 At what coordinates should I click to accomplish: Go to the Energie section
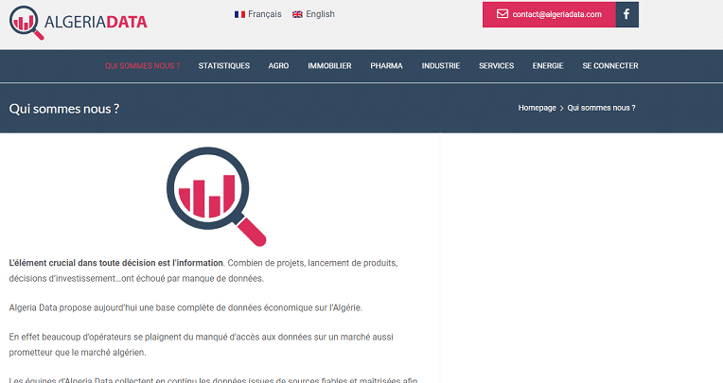[548, 66]
